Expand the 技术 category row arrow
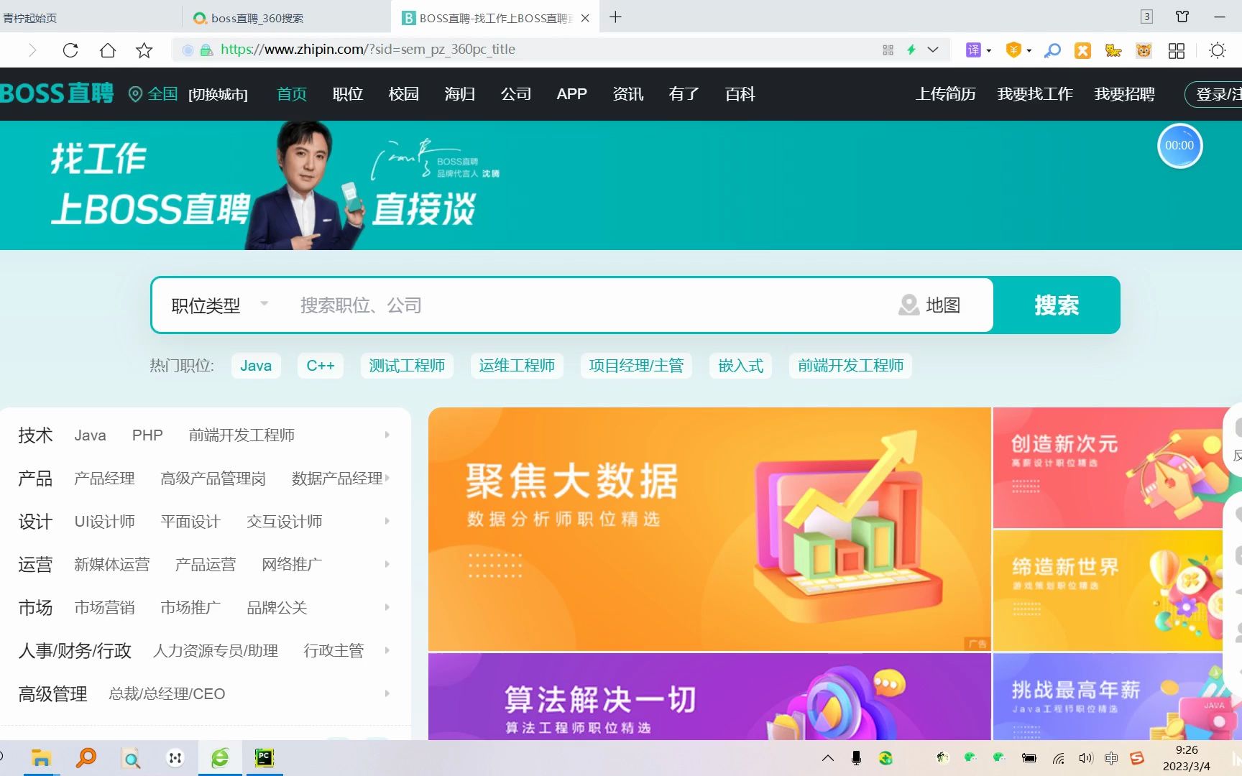1242x776 pixels. [387, 435]
